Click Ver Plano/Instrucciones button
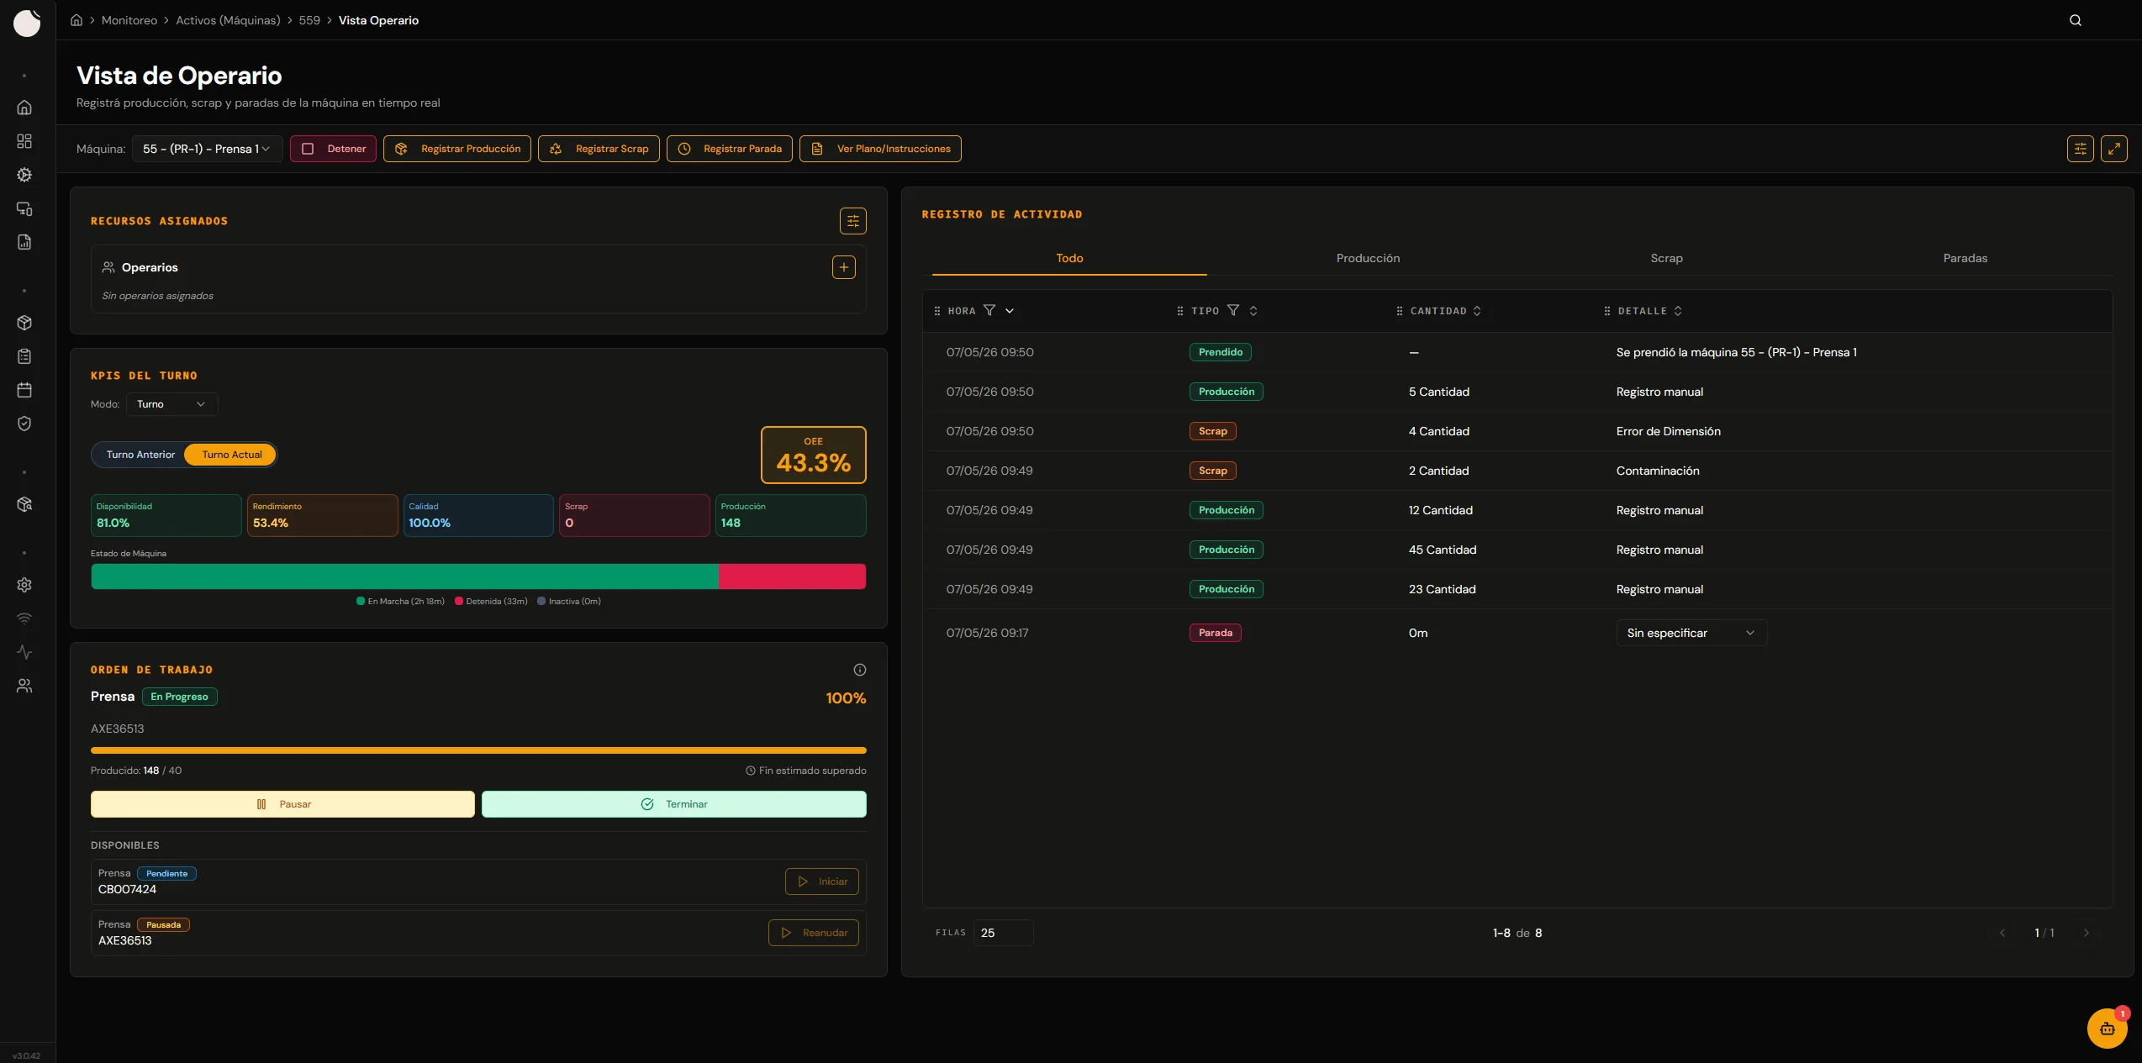Viewport: 2142px width, 1063px height. (880, 149)
